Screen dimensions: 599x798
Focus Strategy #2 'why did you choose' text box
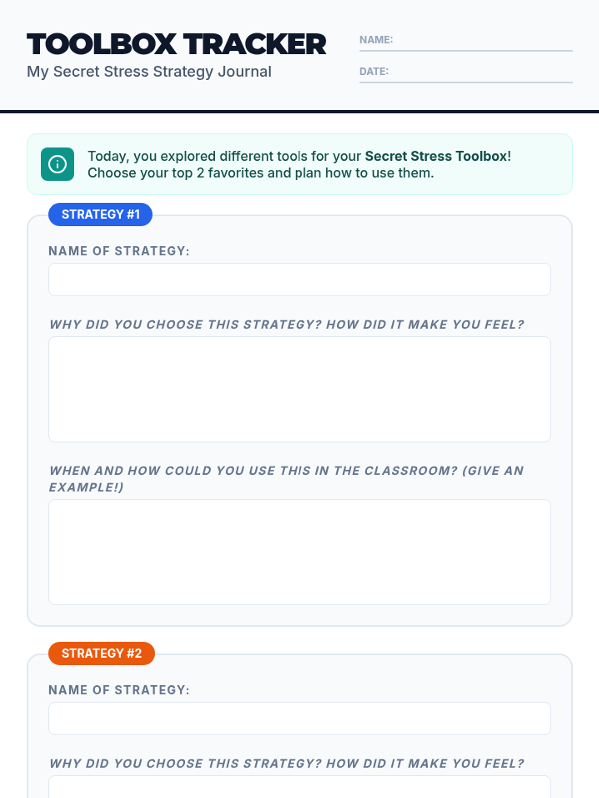pos(299,788)
